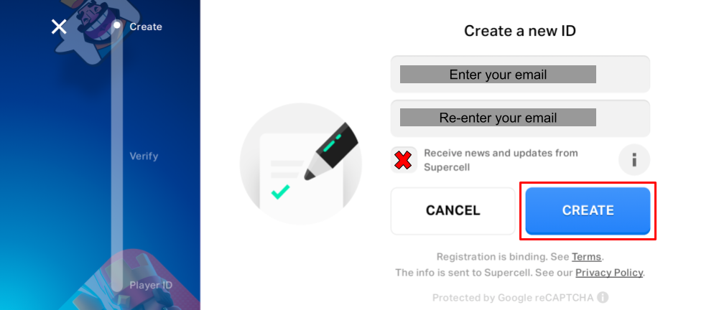Open the Privacy Policy link
The height and width of the screenshot is (310, 714).
pyautogui.click(x=609, y=273)
